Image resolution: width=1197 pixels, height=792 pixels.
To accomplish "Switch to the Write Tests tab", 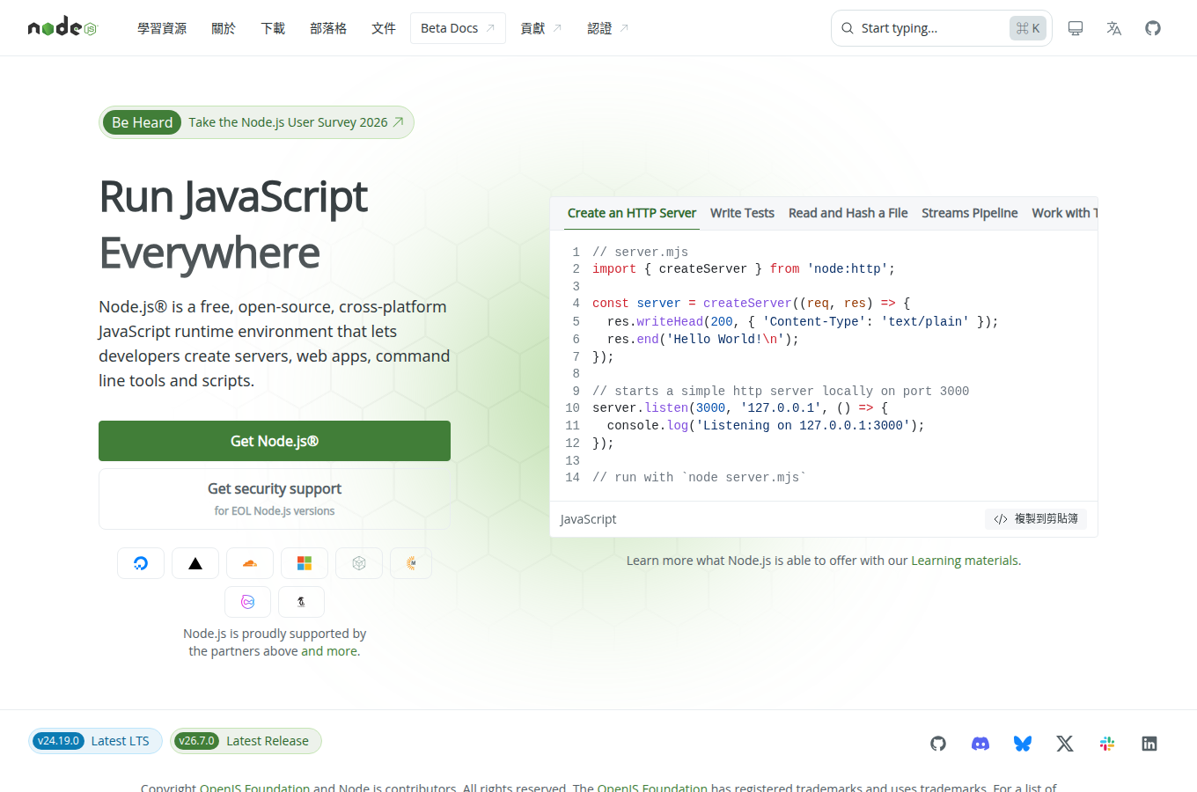I will (x=742, y=213).
